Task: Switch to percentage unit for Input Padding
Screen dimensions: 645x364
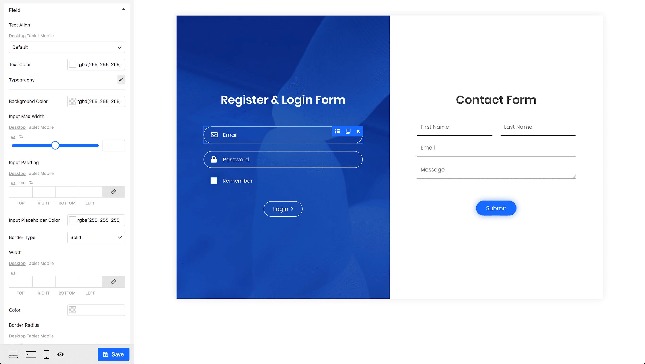Action: tap(31, 182)
